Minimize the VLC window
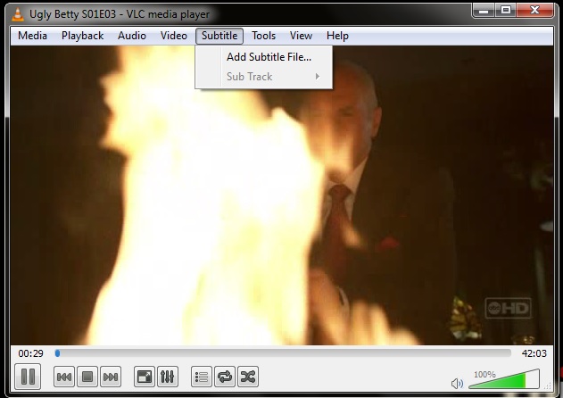 click(484, 11)
